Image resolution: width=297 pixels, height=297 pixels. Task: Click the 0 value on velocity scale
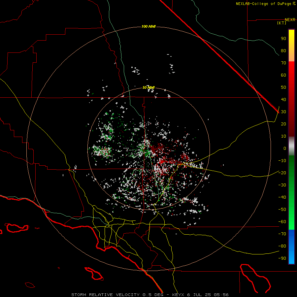(285, 148)
